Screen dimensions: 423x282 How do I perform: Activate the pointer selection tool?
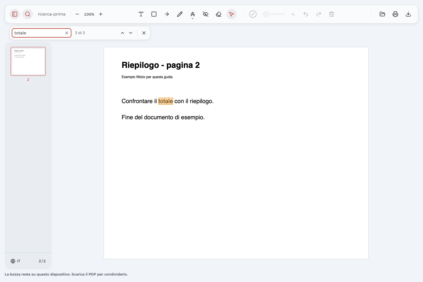231,14
